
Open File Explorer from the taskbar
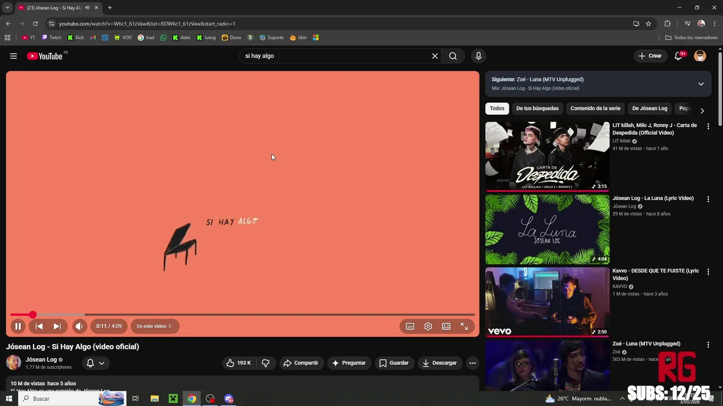[154, 399]
